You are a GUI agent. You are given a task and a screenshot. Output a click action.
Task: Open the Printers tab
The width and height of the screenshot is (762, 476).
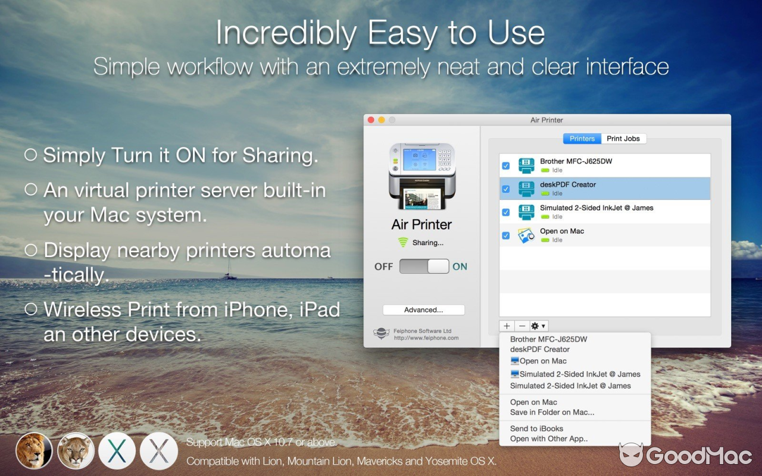(x=582, y=138)
